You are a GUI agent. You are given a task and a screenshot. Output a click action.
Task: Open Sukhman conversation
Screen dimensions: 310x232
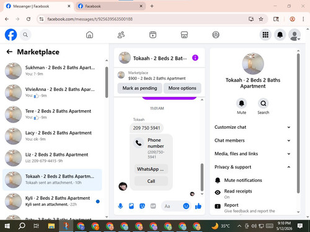[52, 71]
